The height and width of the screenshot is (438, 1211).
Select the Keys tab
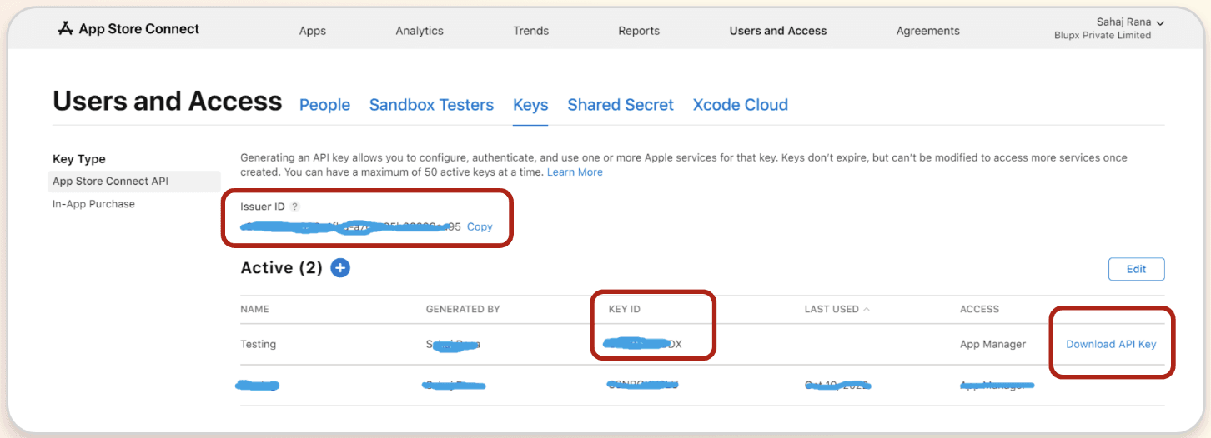(x=530, y=105)
